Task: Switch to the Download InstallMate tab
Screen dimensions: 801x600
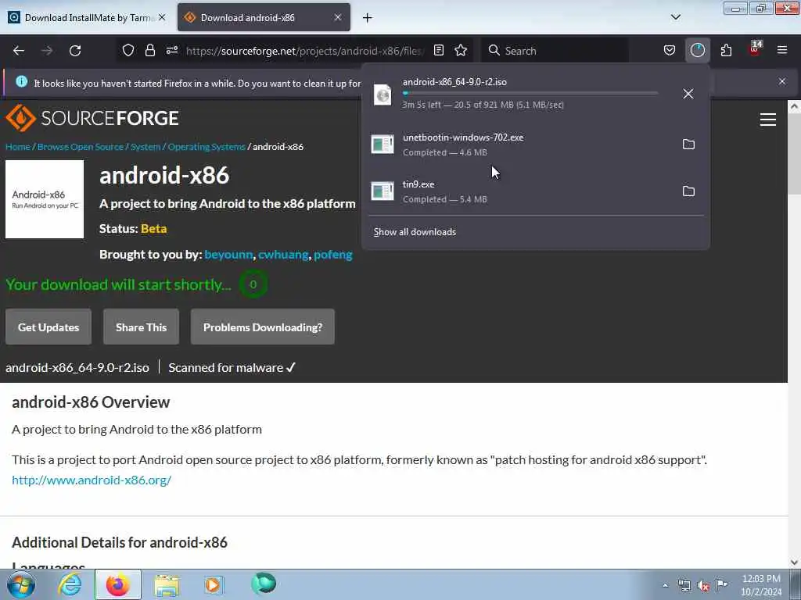Action: 87,18
